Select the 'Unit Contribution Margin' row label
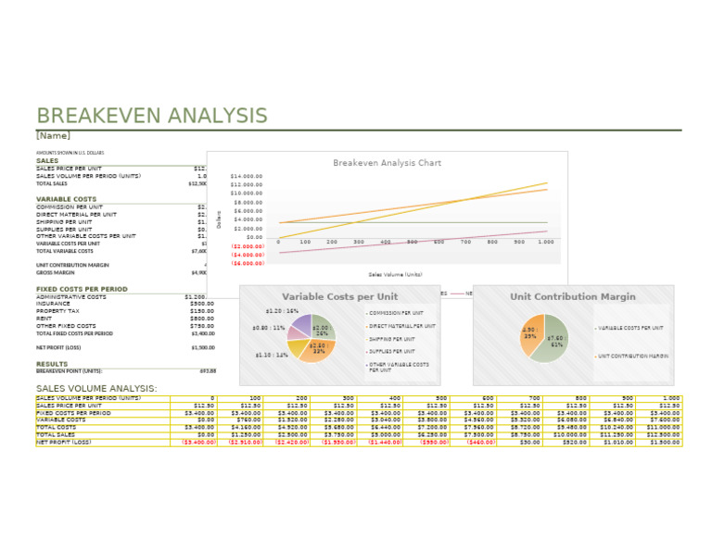 coord(72,265)
